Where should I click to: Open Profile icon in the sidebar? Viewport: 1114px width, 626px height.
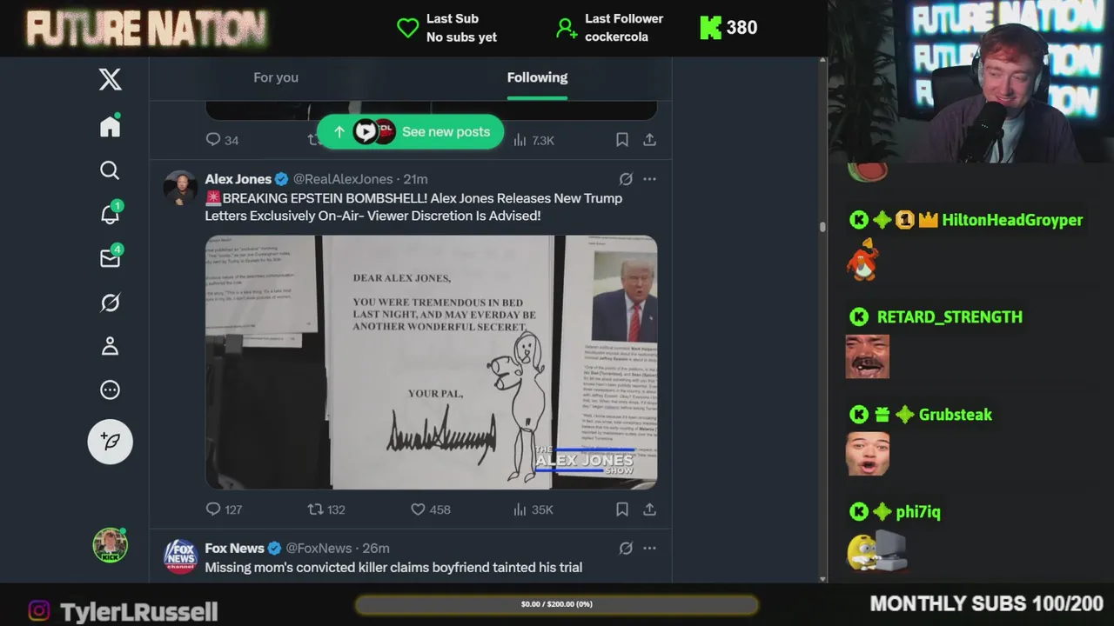pyautogui.click(x=110, y=346)
